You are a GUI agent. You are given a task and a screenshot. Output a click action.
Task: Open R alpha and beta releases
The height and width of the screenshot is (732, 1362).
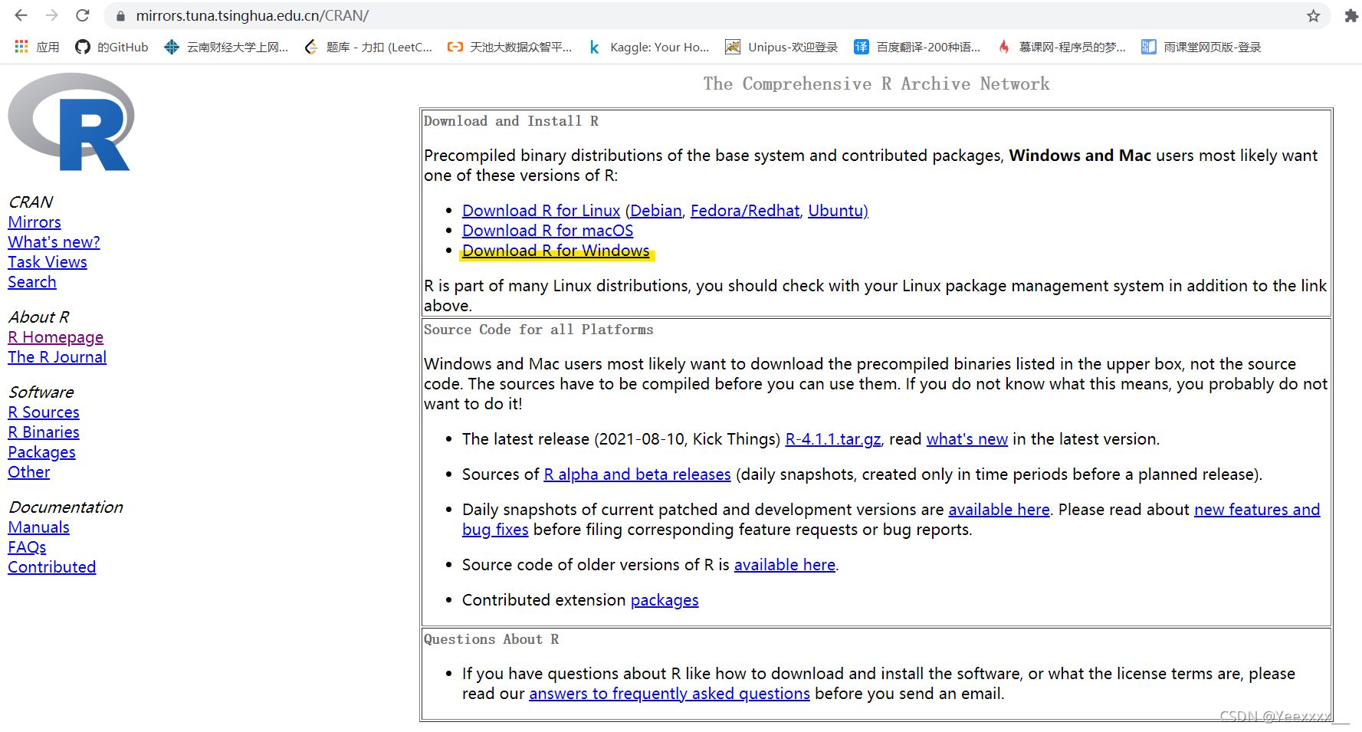pos(638,474)
